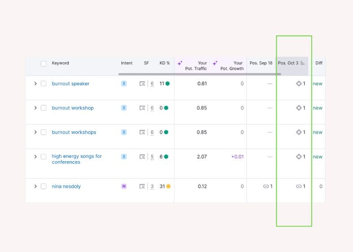Select the checkbox for high energy songs row

tap(43, 157)
